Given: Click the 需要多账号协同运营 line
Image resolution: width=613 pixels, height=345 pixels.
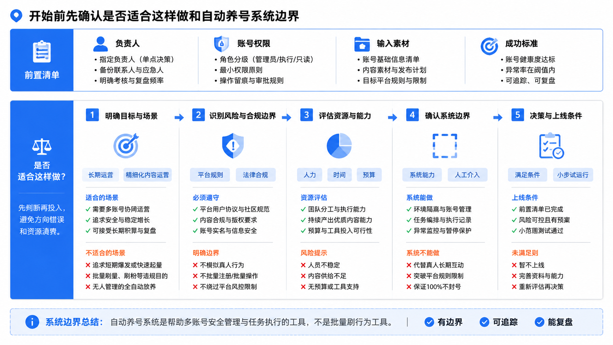Looking at the screenshot, I should (118, 209).
